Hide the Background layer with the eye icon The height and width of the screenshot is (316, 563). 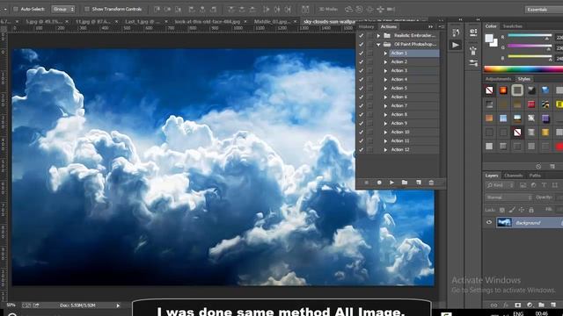(489, 222)
